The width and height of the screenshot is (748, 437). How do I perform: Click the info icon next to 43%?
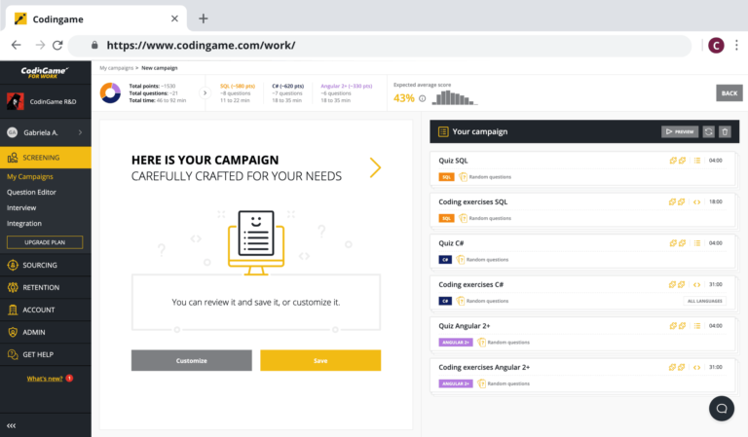pyautogui.click(x=422, y=98)
